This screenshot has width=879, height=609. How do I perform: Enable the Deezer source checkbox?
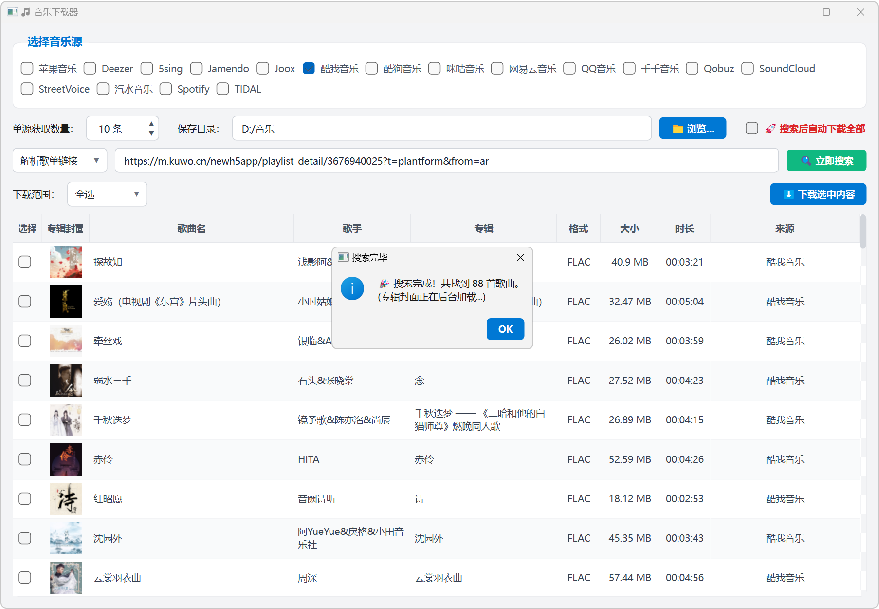[x=90, y=69]
